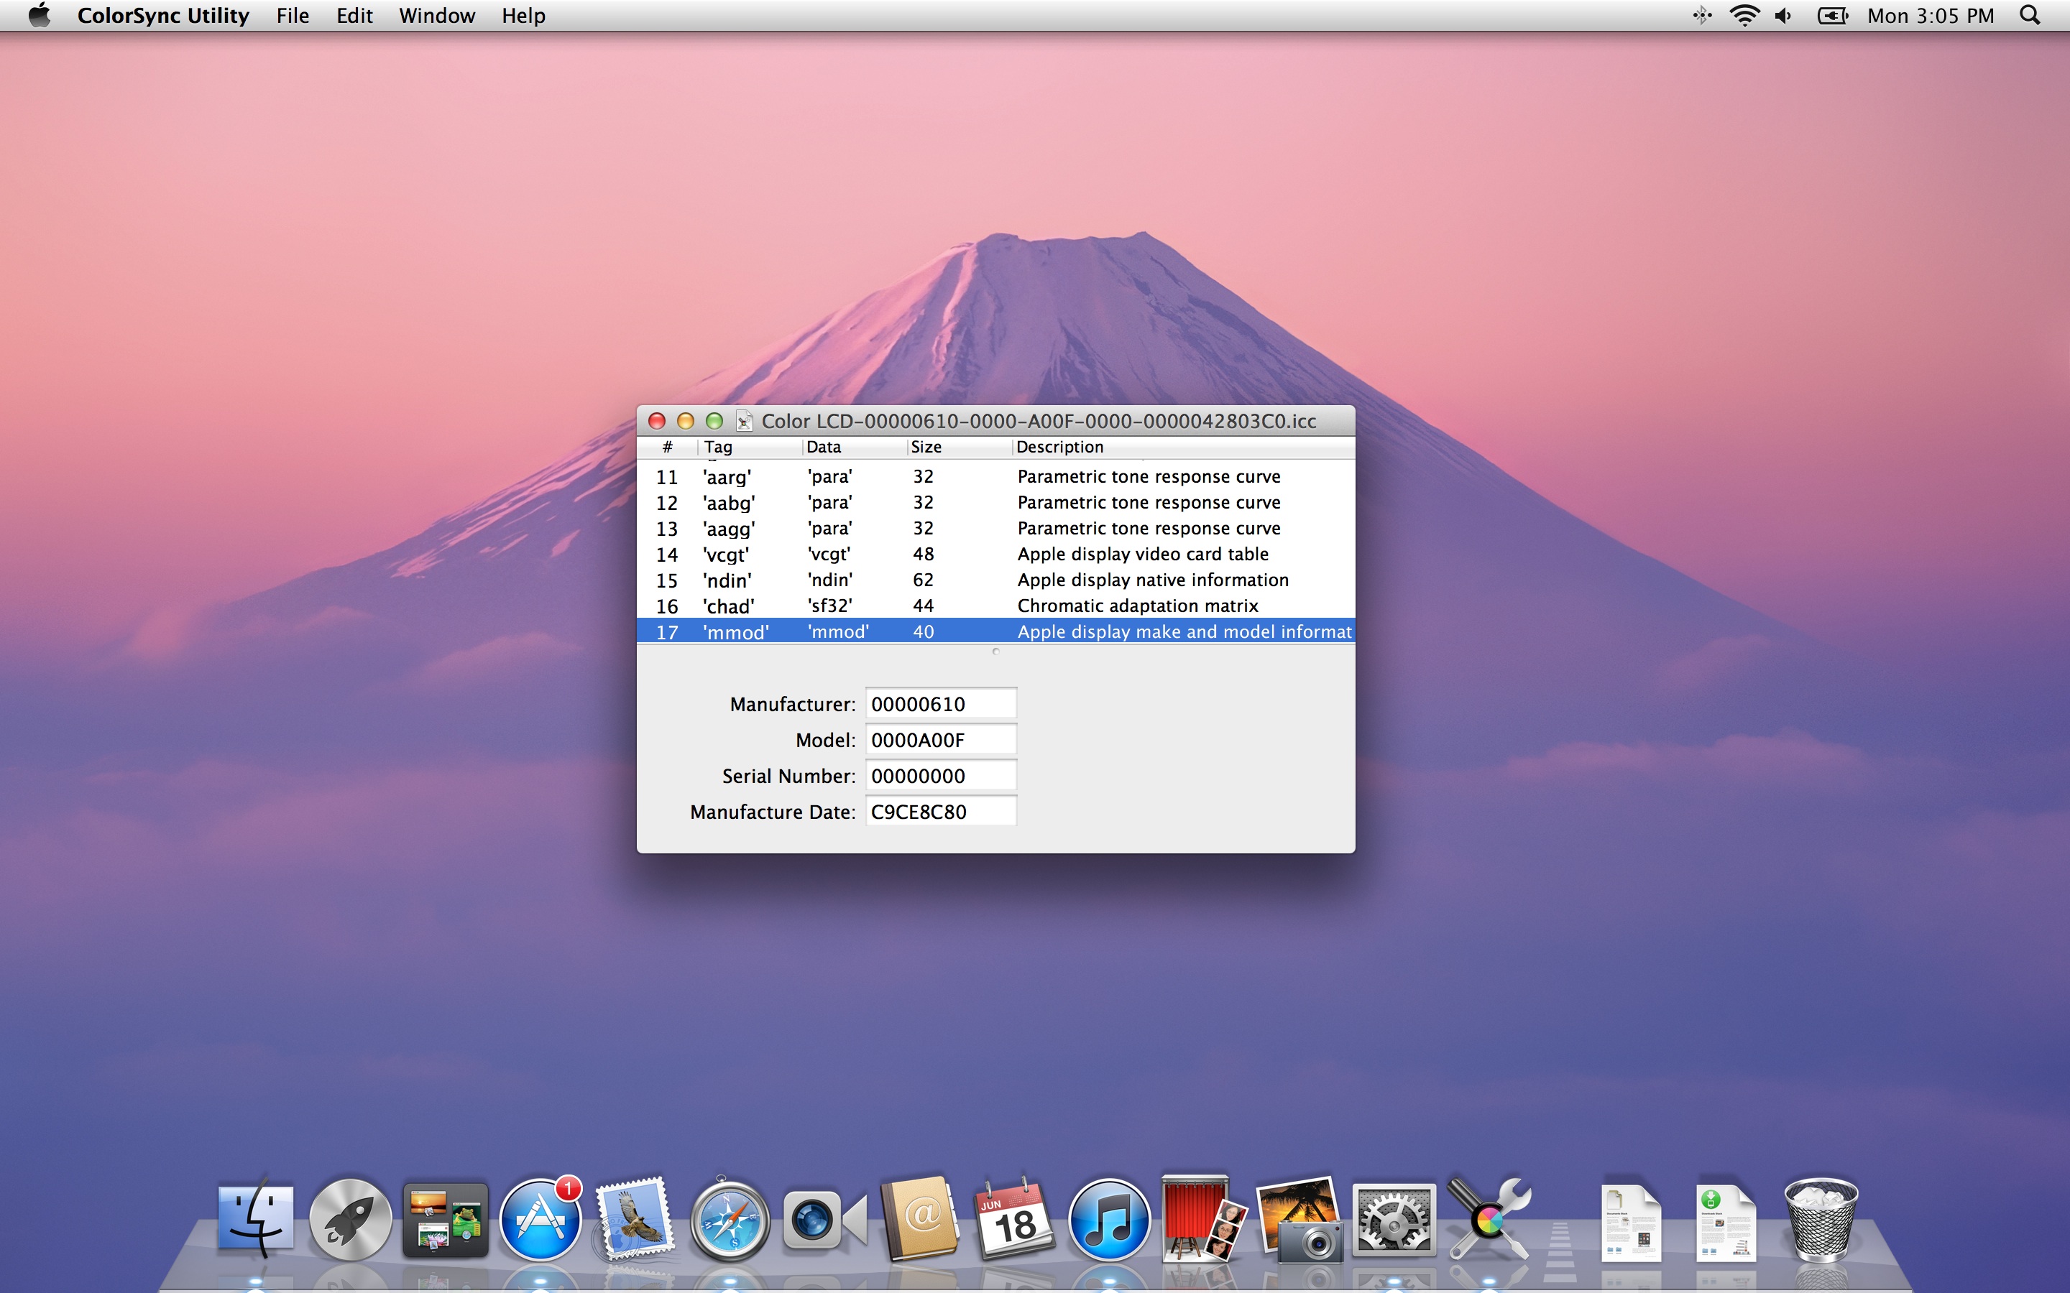
Task: Select row 16 'chad' Chromatic adaptation matrix
Action: pos(995,606)
